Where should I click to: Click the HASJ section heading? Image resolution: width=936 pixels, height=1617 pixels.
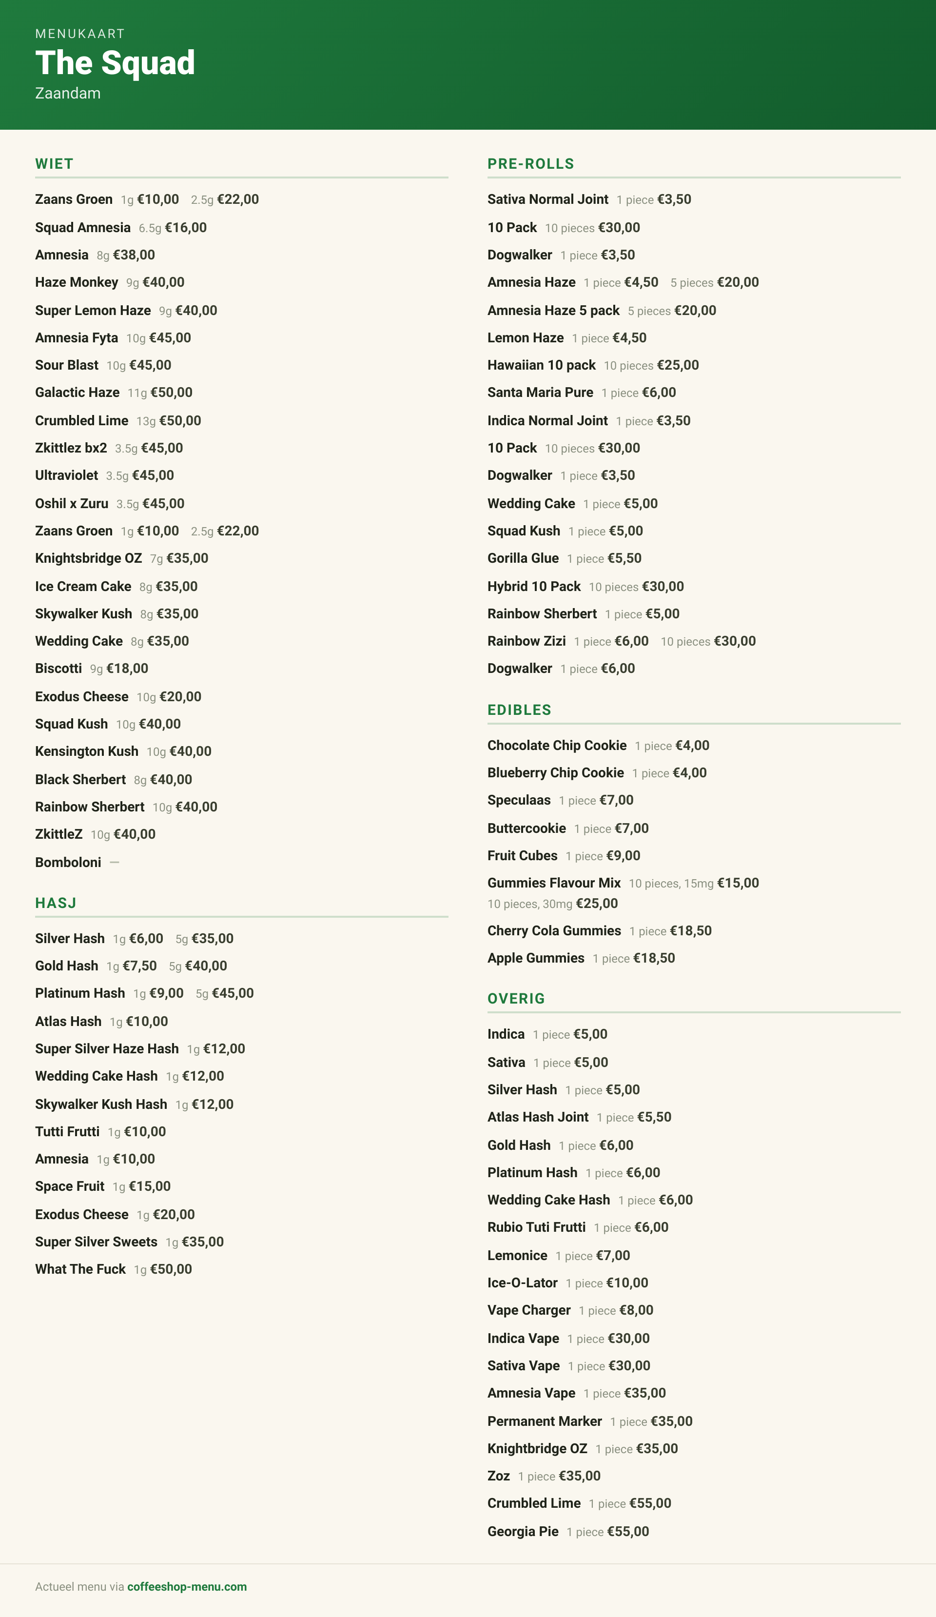coord(56,903)
